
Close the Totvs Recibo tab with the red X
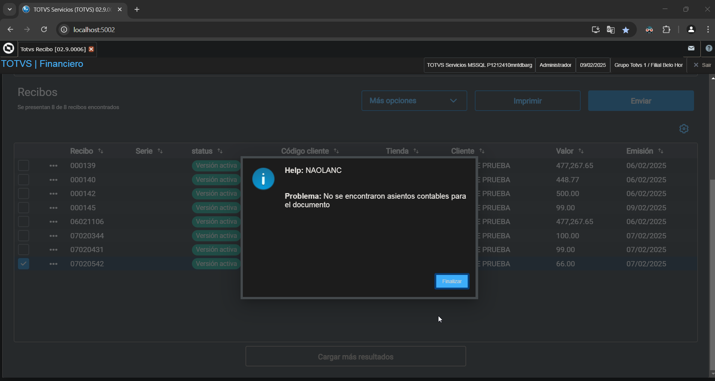tap(91, 49)
